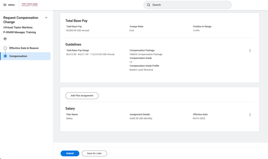Image resolution: width=268 pixels, height=159 pixels.
Task: Select the Effective Date & Reason step circle
Action: point(5,48)
